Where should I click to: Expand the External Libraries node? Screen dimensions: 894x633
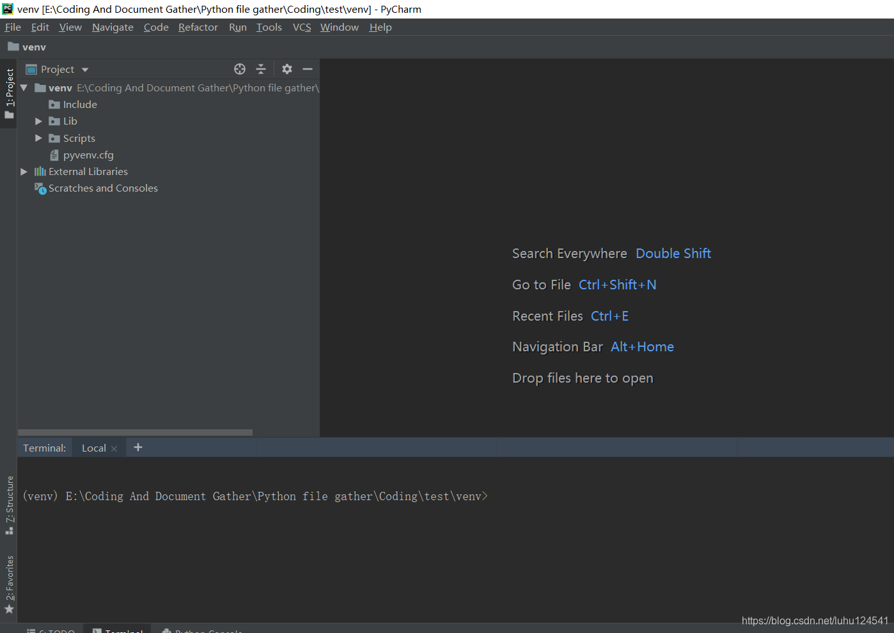tap(24, 171)
